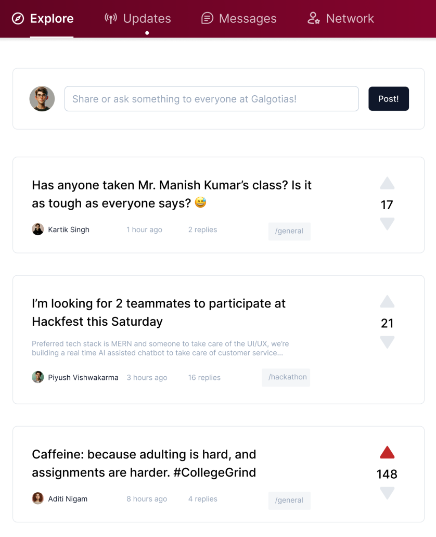Open /general tag on Kartik Singh's post
The width and height of the screenshot is (436, 537).
click(x=289, y=231)
